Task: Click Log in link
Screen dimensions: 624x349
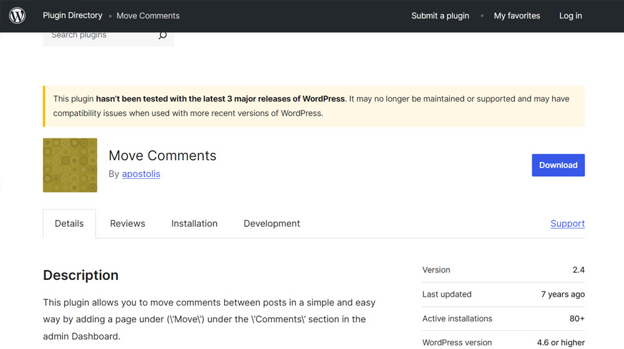Action: pos(570,16)
